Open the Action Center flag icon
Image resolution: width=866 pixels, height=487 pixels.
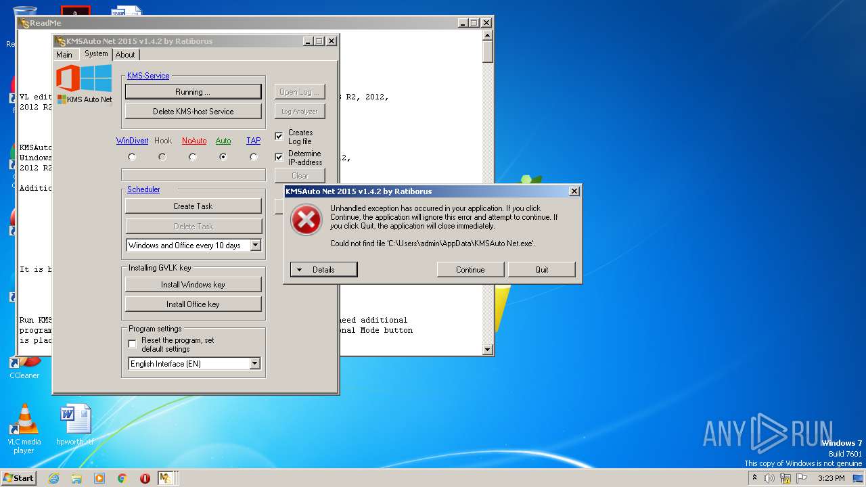coord(802,478)
